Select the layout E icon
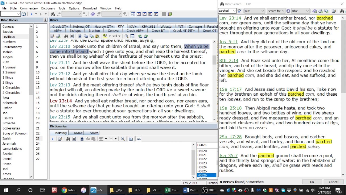 coord(156,14)
